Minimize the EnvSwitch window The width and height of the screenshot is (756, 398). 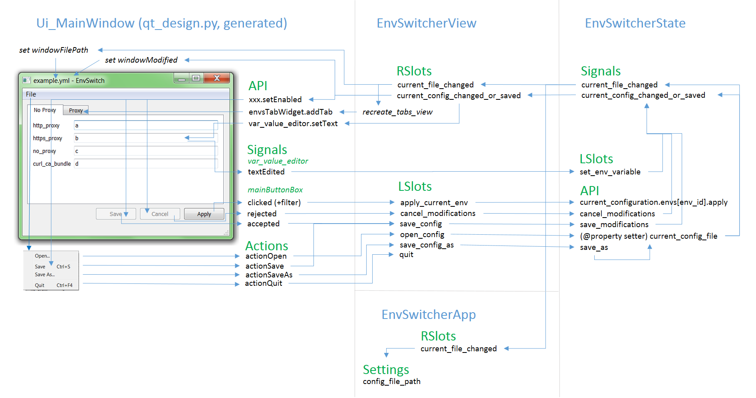click(x=182, y=78)
